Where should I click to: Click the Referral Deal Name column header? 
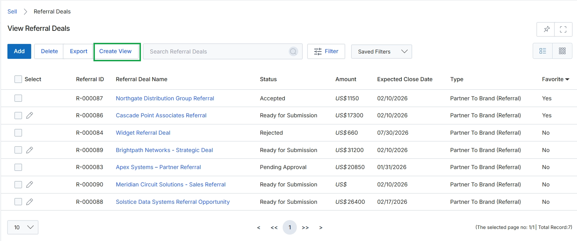(142, 79)
